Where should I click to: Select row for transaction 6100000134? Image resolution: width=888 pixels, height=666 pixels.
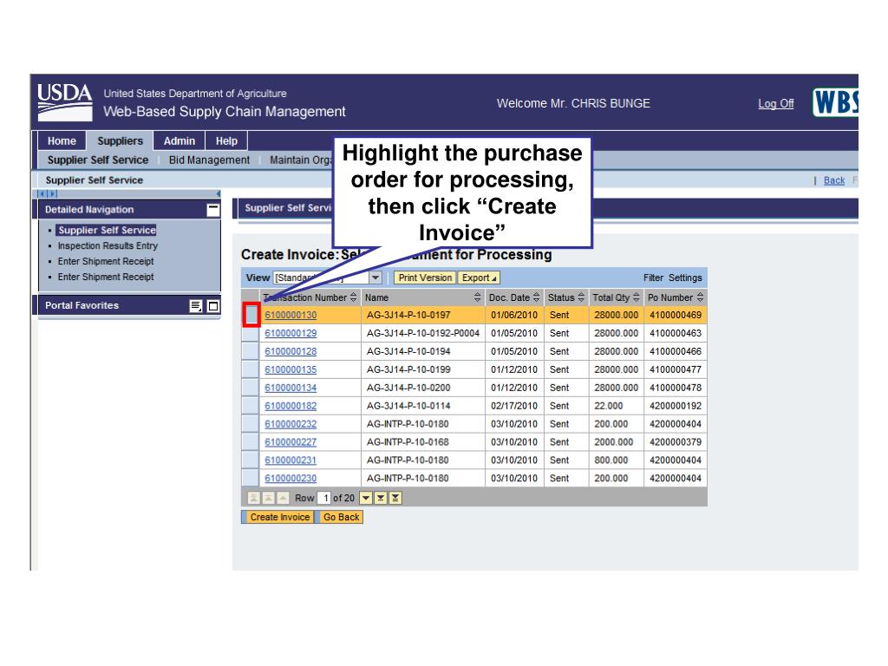tap(251, 388)
